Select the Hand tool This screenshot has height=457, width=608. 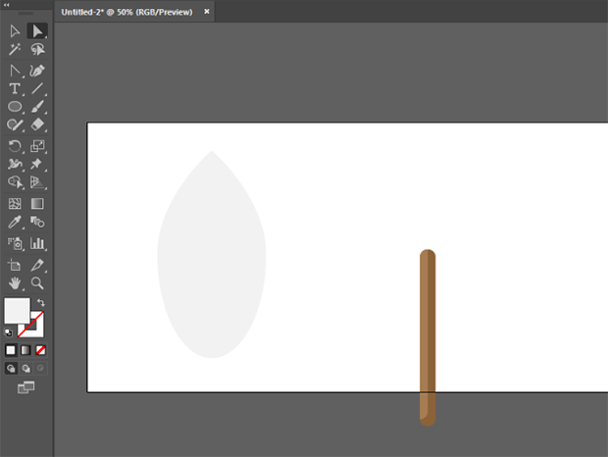coord(15,283)
